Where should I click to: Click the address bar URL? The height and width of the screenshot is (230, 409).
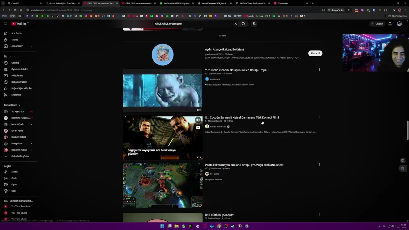[61, 10]
